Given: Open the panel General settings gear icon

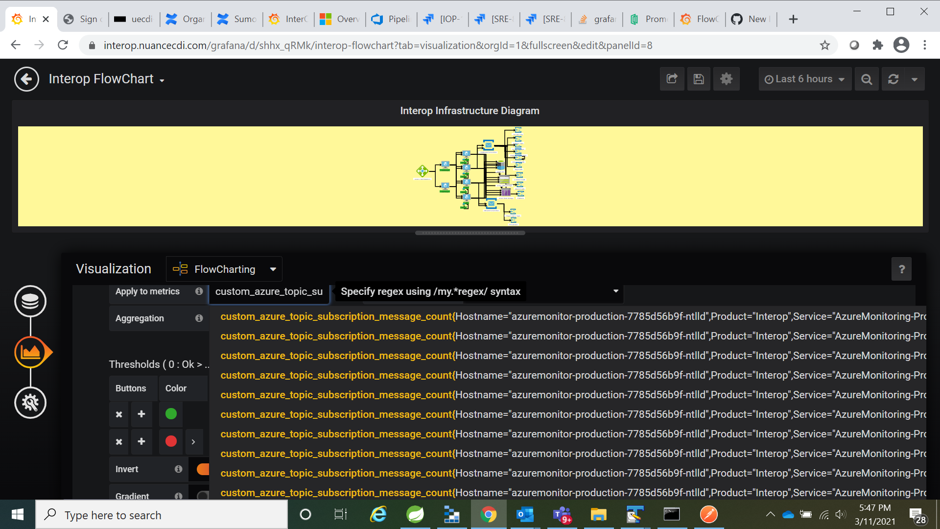Looking at the screenshot, I should (x=30, y=403).
